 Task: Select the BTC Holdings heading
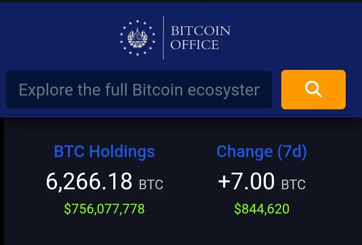point(104,152)
